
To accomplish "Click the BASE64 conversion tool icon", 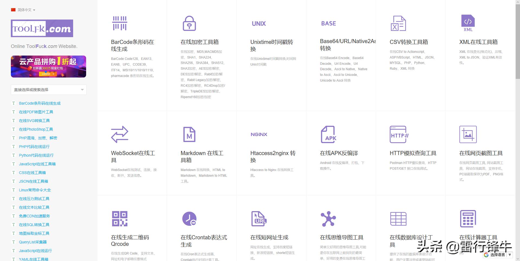I will pos(328,24).
